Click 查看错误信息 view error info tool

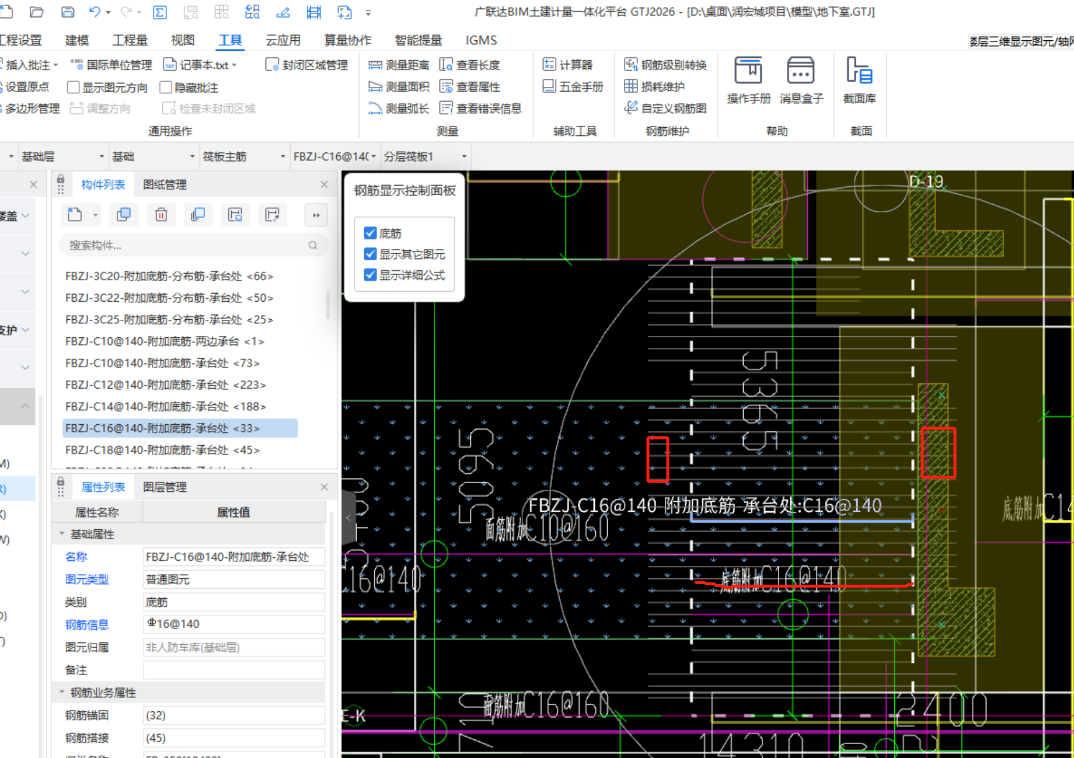[x=480, y=108]
